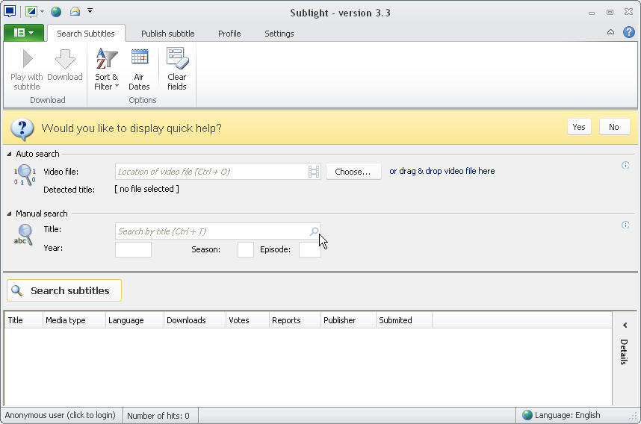Open the blue help question mark
Image resolution: width=641 pixels, height=424 pixels.
[629, 32]
